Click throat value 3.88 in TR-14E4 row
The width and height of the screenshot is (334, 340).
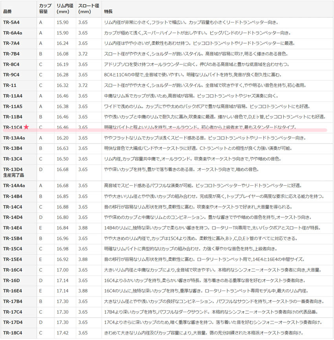coord(83,228)
